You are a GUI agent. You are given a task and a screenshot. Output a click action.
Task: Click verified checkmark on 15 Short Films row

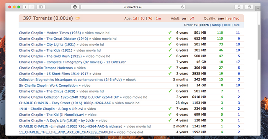click(170, 73)
